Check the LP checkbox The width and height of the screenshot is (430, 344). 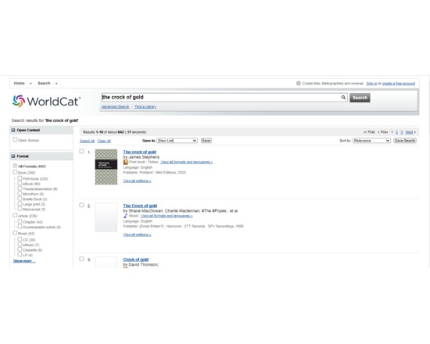tap(20, 255)
